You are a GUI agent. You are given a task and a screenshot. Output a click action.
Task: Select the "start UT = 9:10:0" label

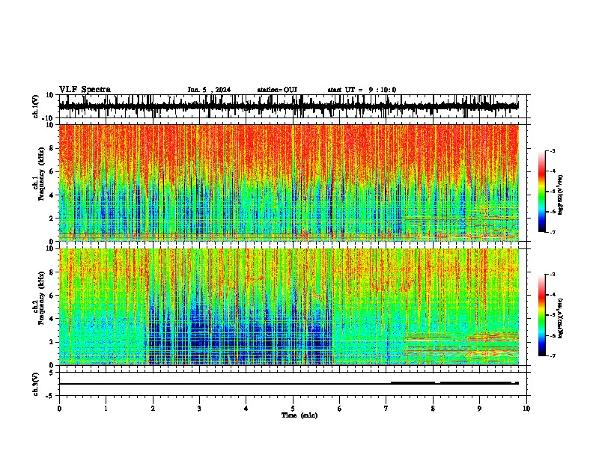tap(362, 90)
